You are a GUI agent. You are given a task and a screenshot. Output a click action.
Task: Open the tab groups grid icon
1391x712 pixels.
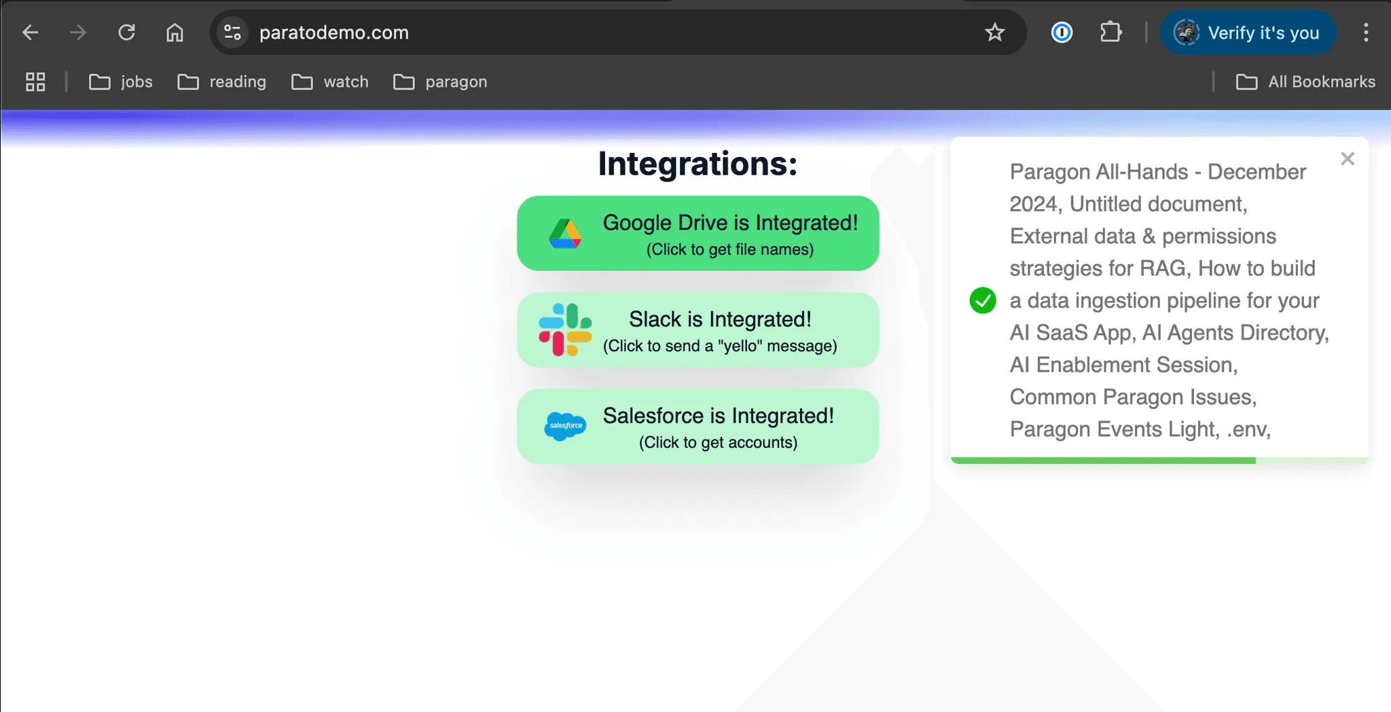(35, 82)
